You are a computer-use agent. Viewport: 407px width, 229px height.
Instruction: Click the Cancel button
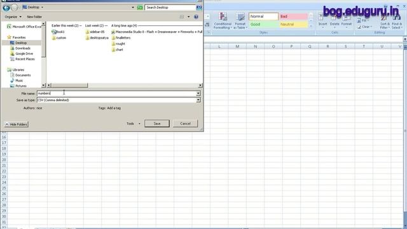coord(185,123)
